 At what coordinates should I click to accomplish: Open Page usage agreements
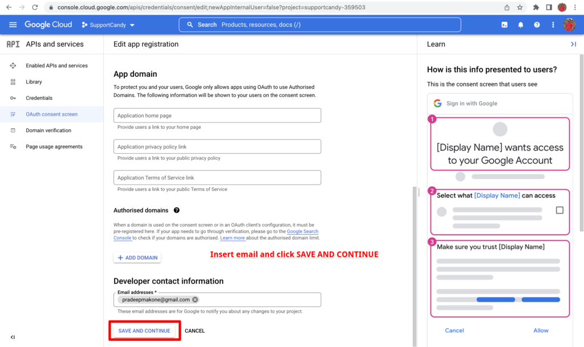pyautogui.click(x=54, y=146)
